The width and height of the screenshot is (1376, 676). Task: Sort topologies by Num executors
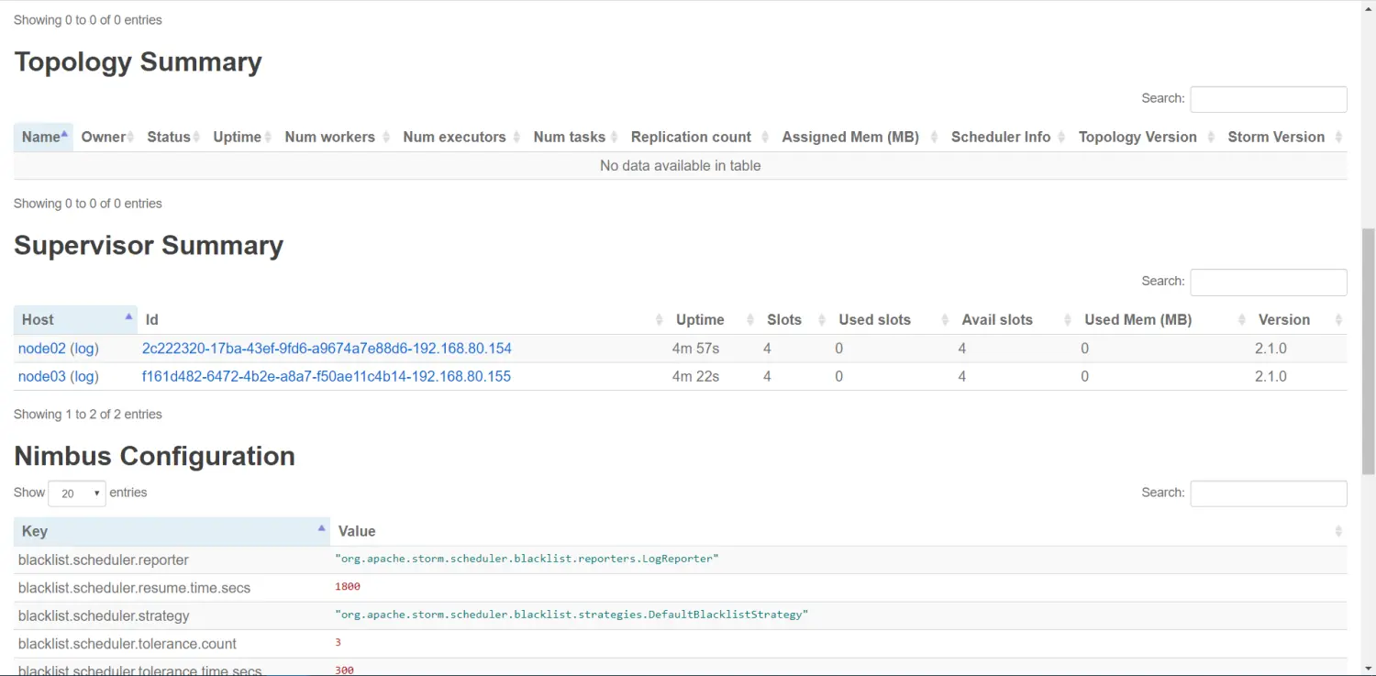pyautogui.click(x=461, y=137)
